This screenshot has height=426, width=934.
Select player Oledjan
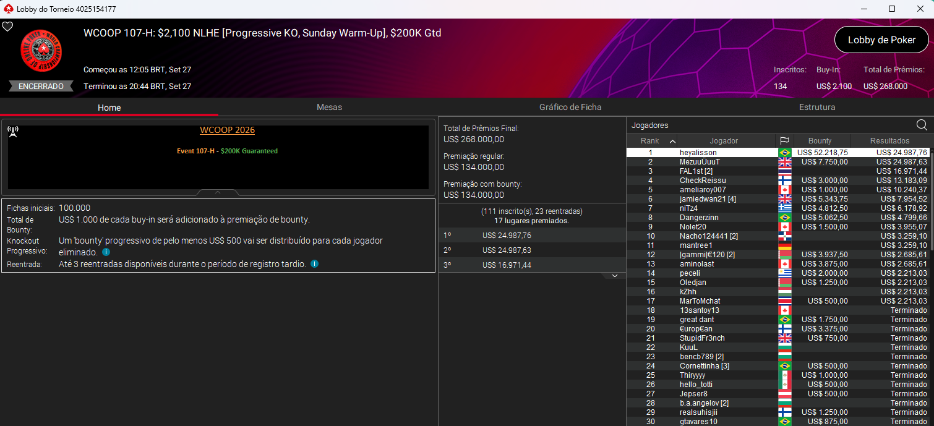pos(778,282)
